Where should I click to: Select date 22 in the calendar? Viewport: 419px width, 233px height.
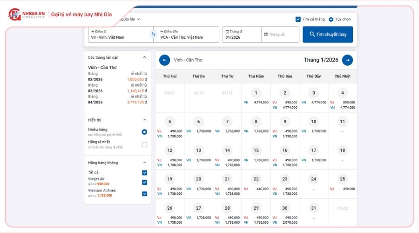256,179
